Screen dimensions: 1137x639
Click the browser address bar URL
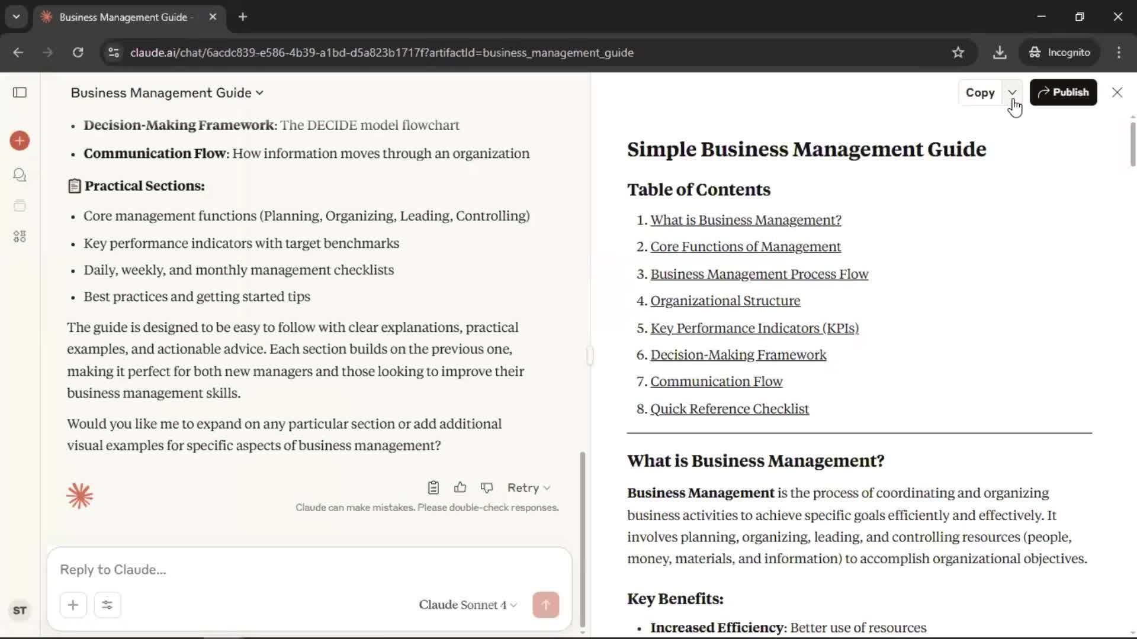[x=382, y=53]
